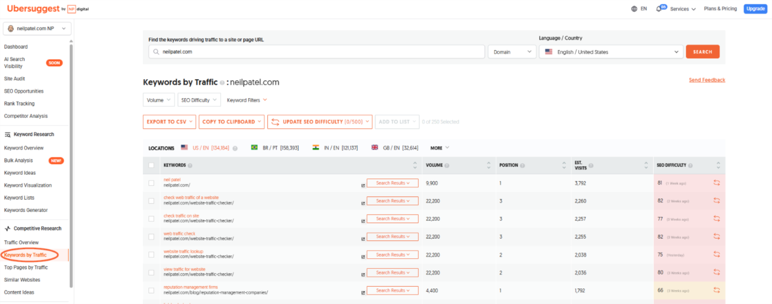The image size is (772, 304).
Task: Open external link icon for reputation management firms
Action: 363,292
